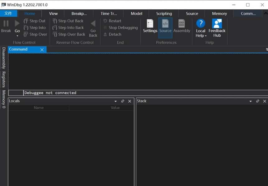The height and width of the screenshot is (186, 268).
Task: Click the Stop Debugging label
Action: (123, 27)
